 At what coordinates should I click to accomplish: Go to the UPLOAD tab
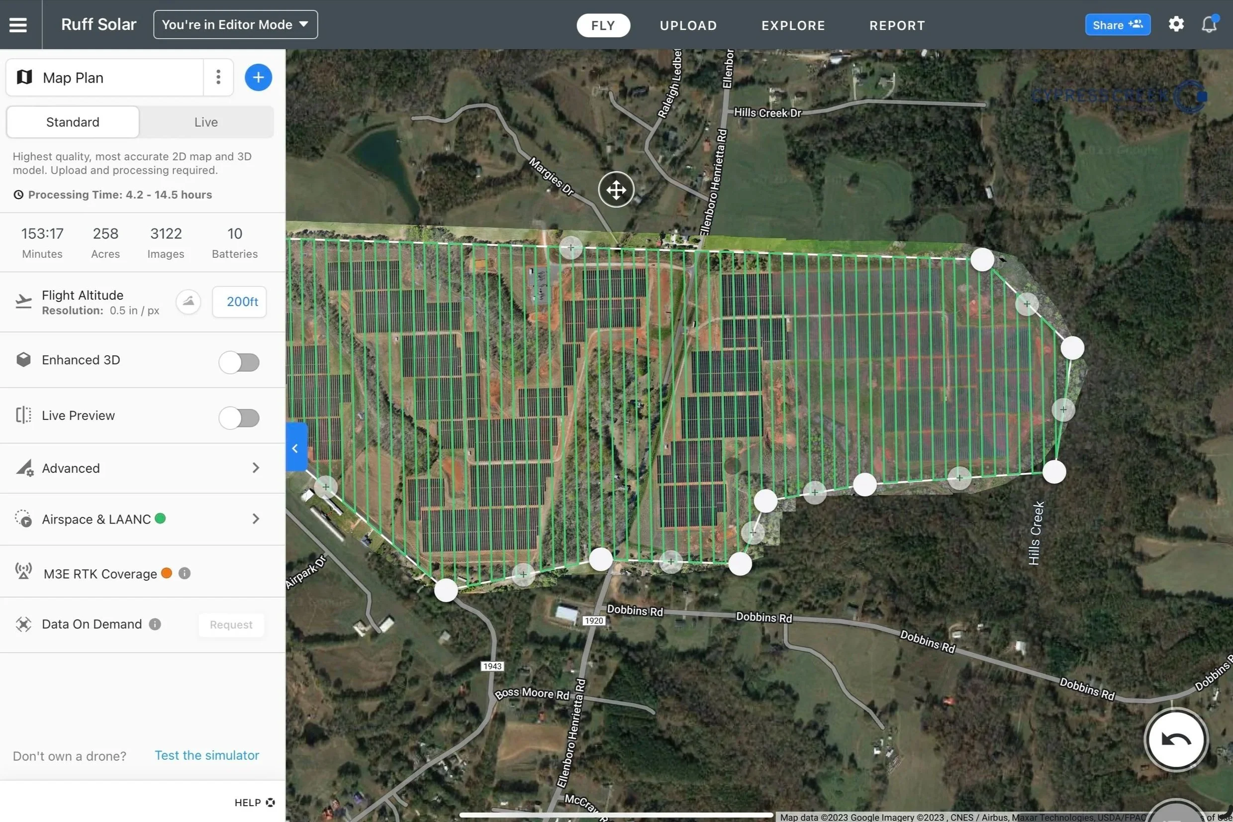coord(688,26)
